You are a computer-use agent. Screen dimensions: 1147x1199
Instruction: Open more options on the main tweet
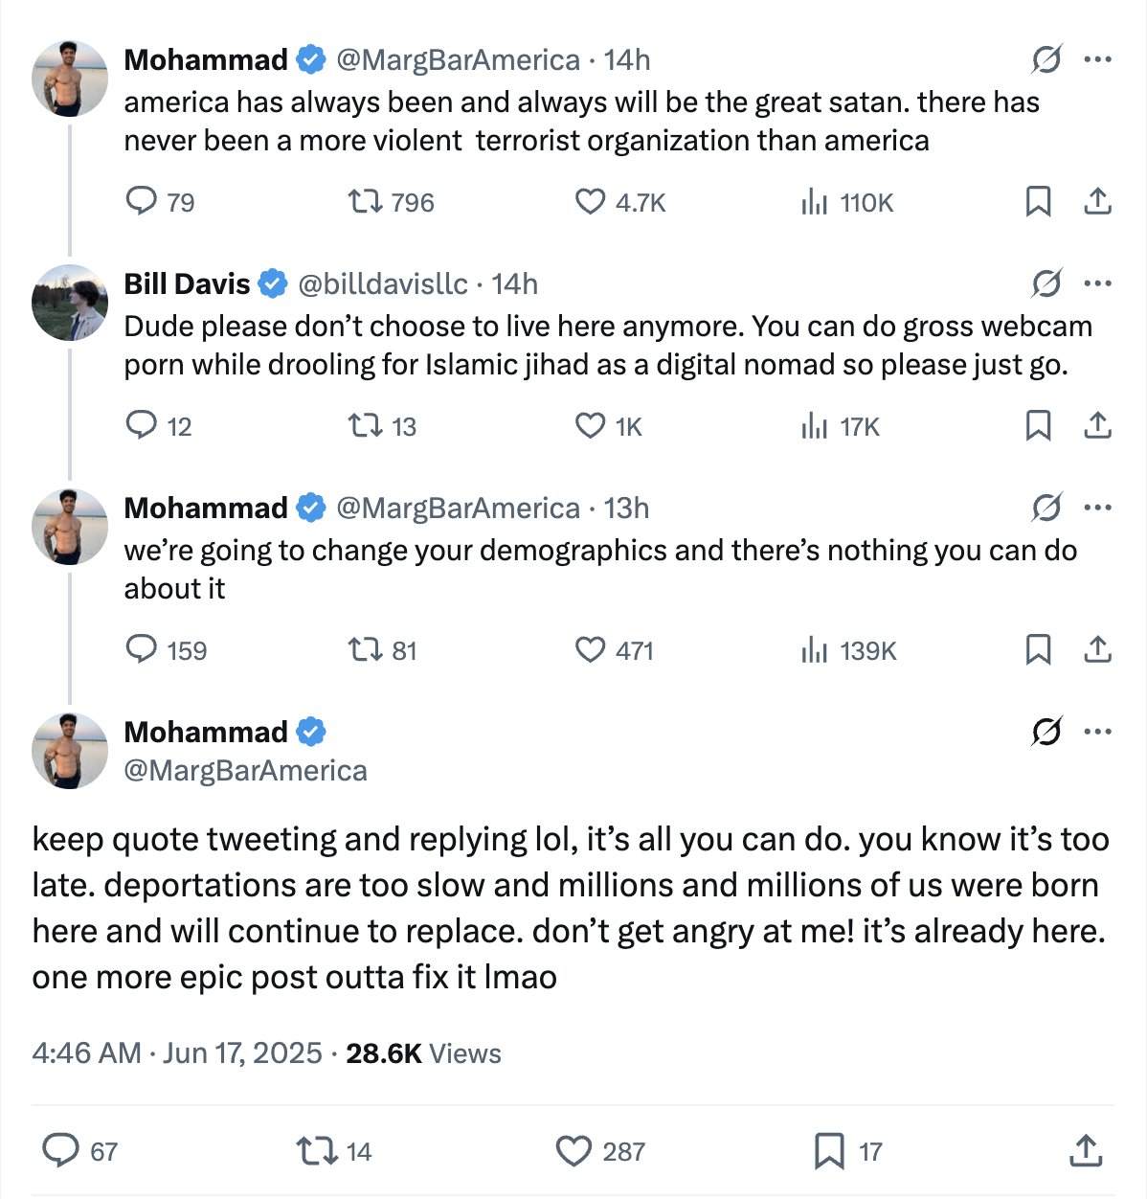(1097, 732)
